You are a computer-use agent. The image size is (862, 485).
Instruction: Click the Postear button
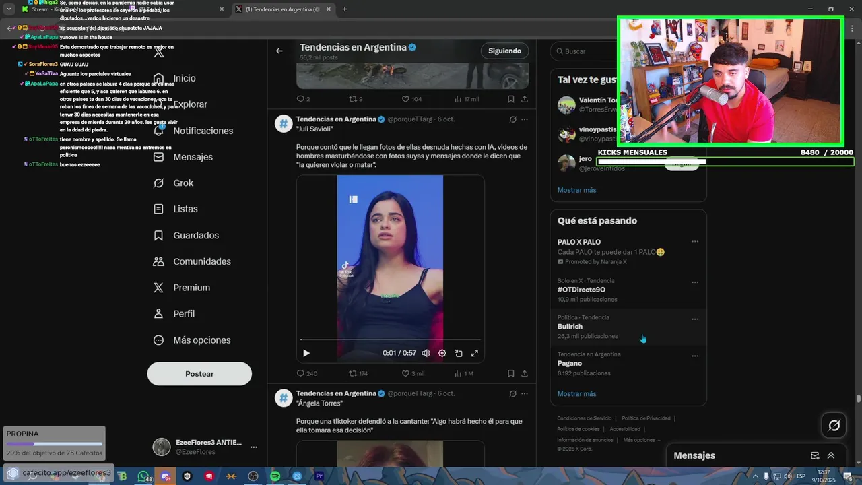pyautogui.click(x=199, y=374)
